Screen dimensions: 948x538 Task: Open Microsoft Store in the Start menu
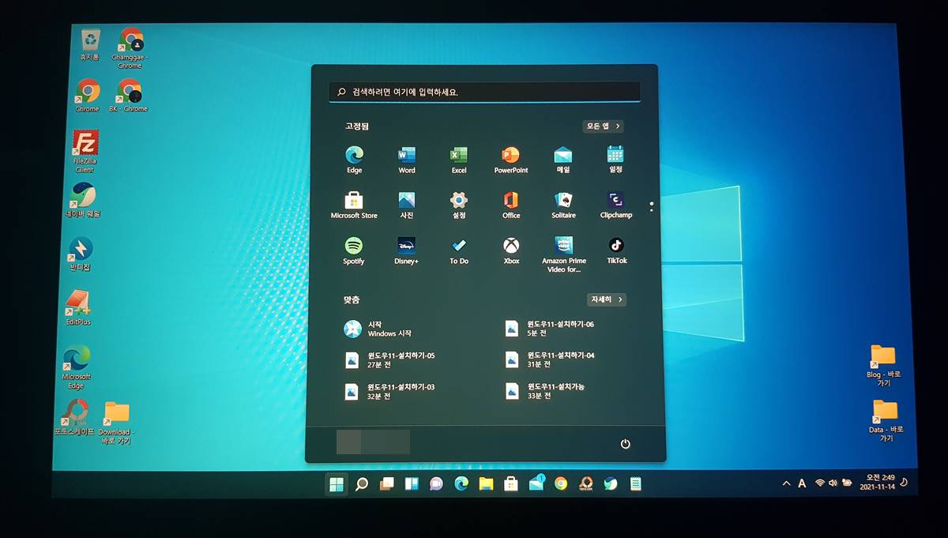pyautogui.click(x=354, y=205)
